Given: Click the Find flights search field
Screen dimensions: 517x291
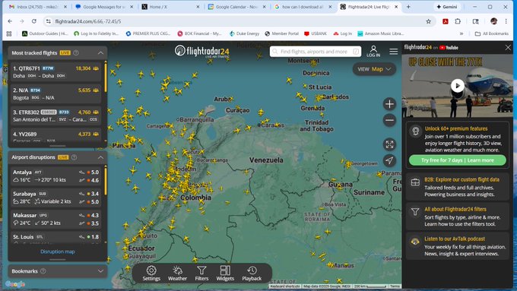Looking at the screenshot, I should point(316,52).
